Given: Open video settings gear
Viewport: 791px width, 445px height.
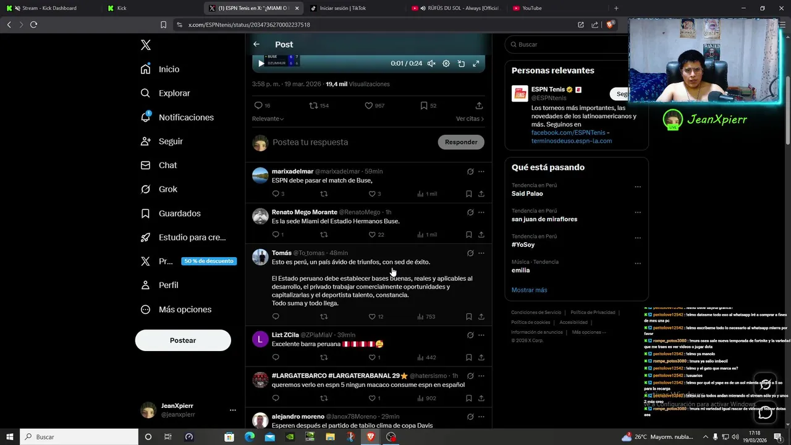Looking at the screenshot, I should [446, 63].
